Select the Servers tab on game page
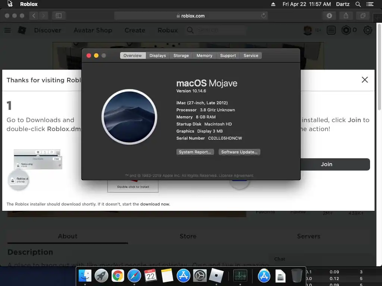 (309, 236)
